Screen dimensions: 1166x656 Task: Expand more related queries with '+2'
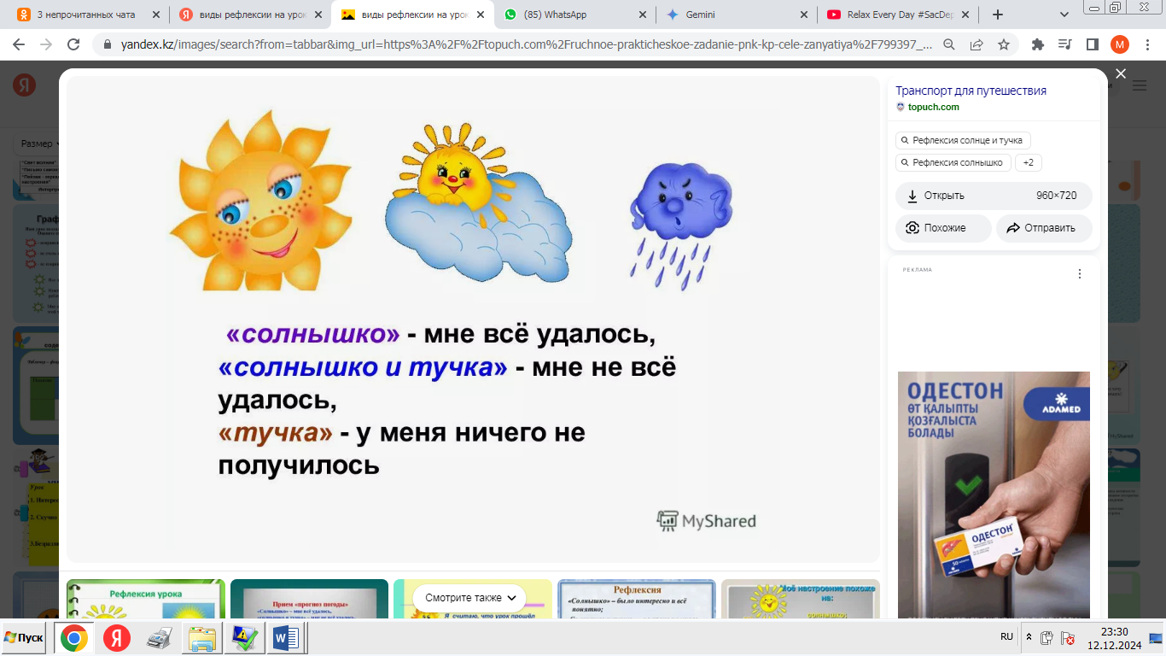click(1028, 162)
